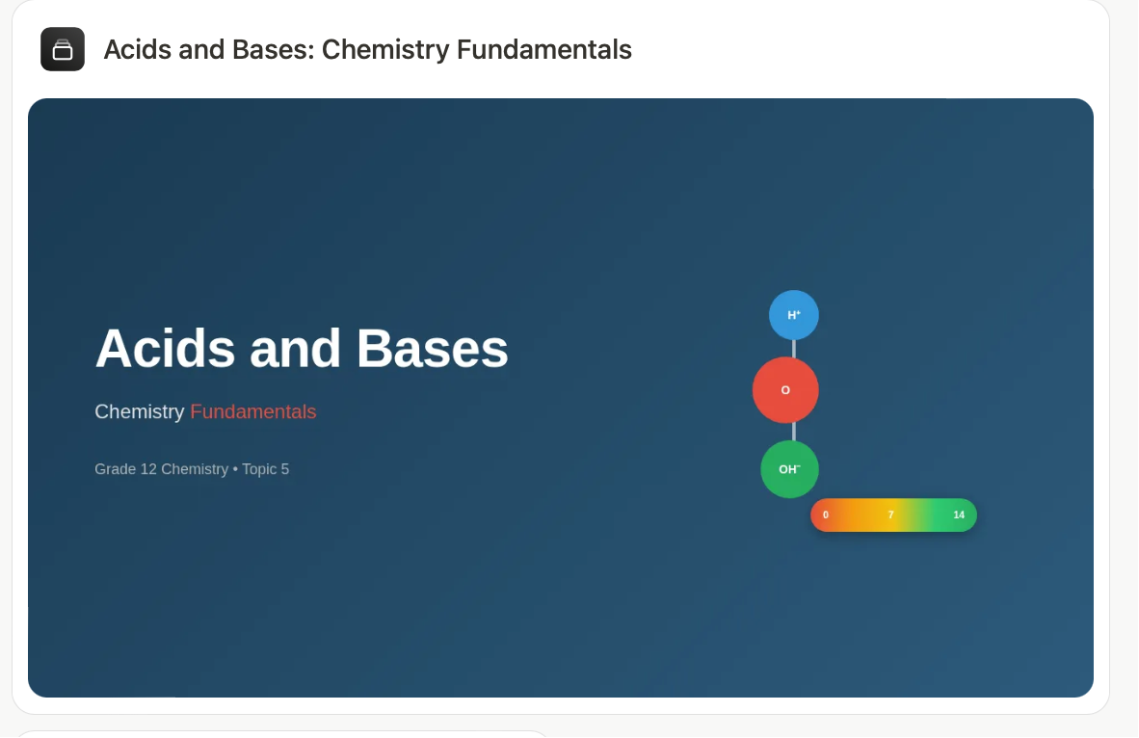
Task: Select the large "Acids and Bases" slide heading
Action: (302, 349)
